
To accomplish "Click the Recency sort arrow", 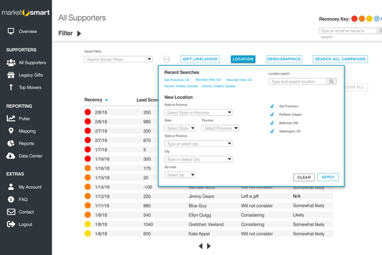I will point(106,100).
